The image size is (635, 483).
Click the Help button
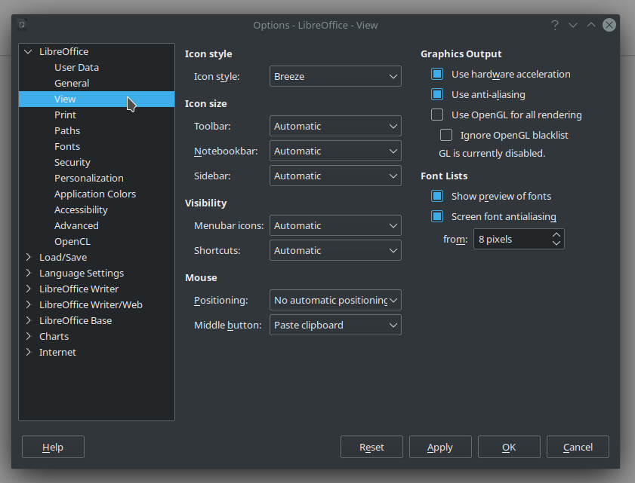pyautogui.click(x=53, y=447)
